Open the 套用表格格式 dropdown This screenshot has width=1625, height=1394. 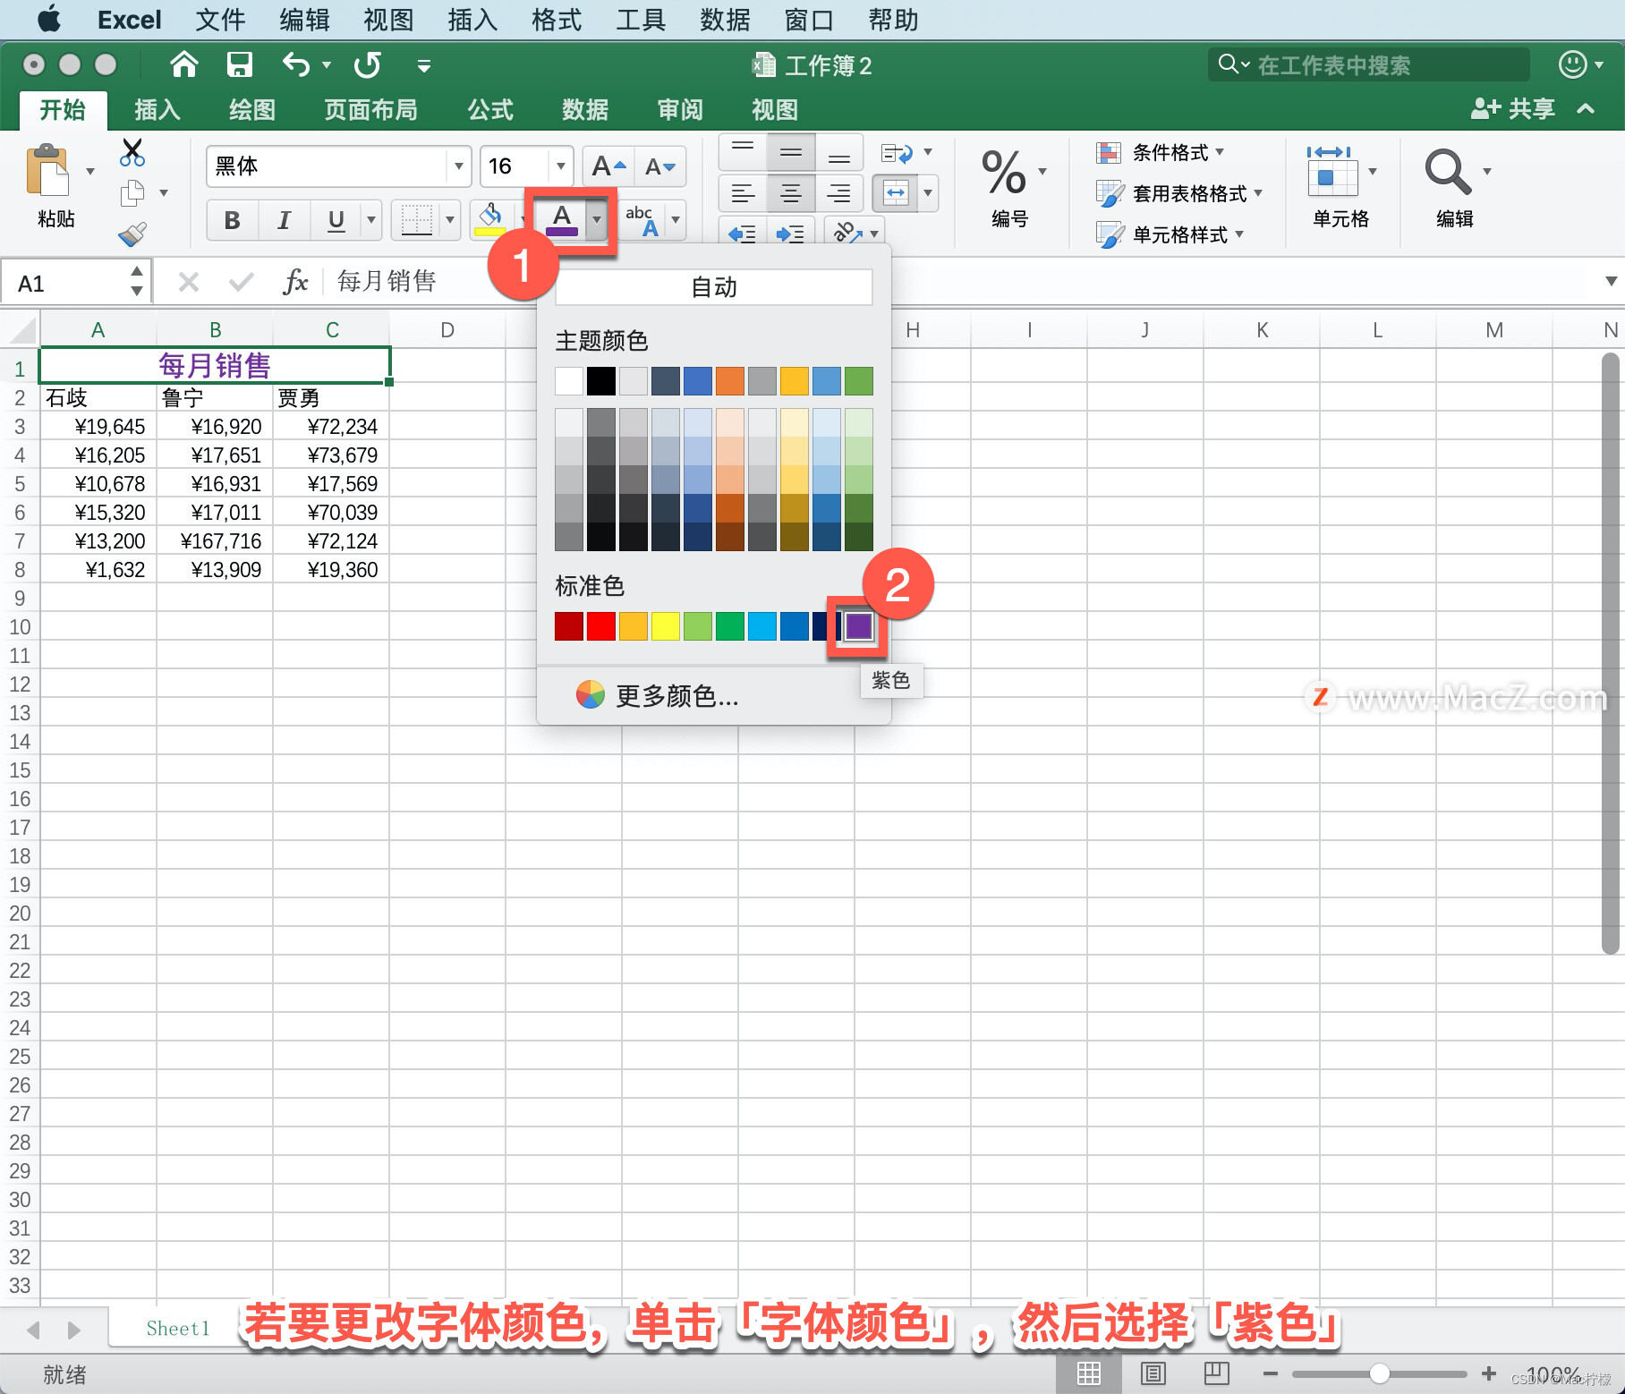tap(1179, 193)
